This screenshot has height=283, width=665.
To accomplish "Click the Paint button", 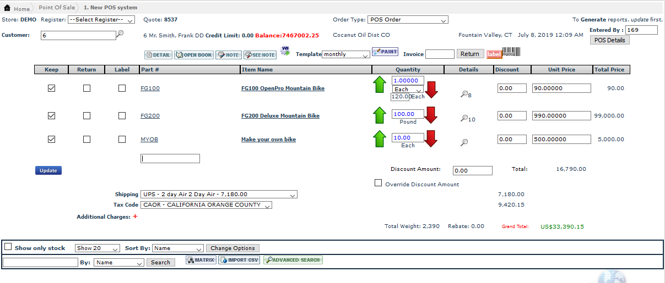I will [385, 52].
